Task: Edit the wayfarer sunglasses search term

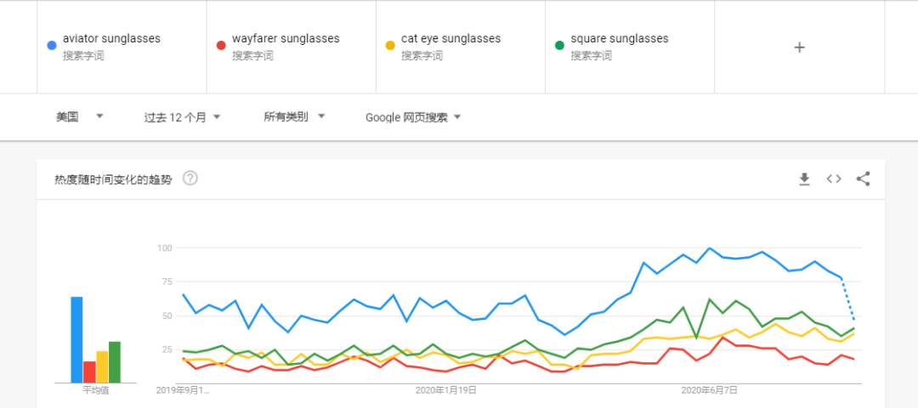Action: (286, 38)
